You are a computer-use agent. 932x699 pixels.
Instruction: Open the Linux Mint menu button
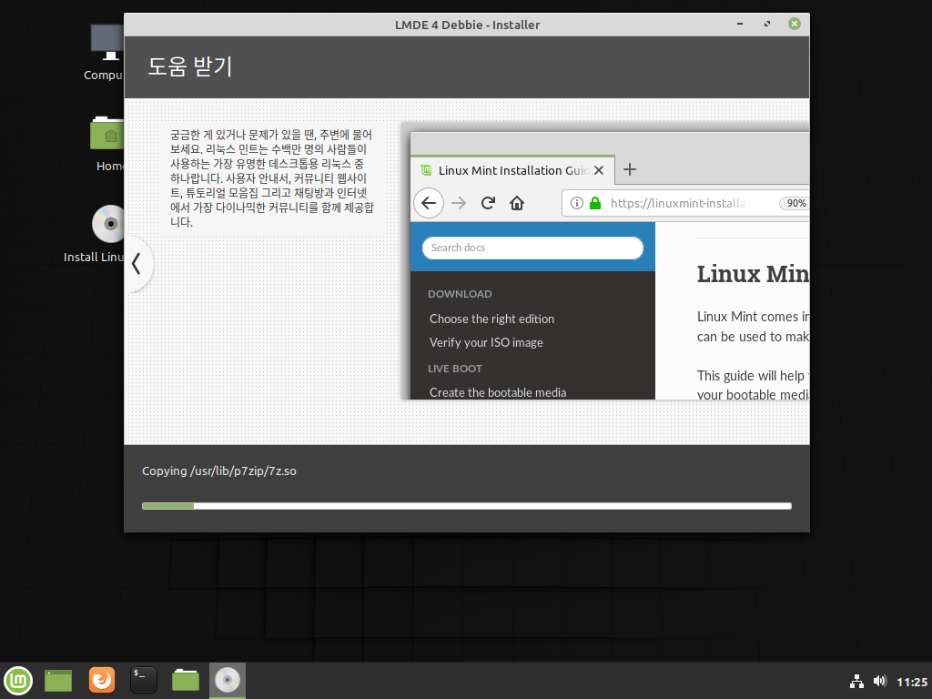[x=18, y=681]
